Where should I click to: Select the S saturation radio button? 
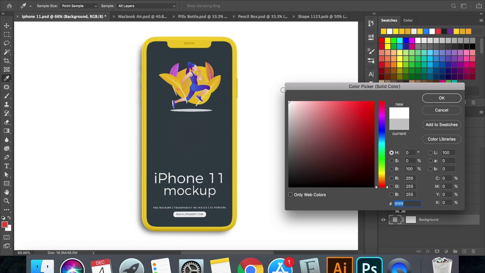391,161
